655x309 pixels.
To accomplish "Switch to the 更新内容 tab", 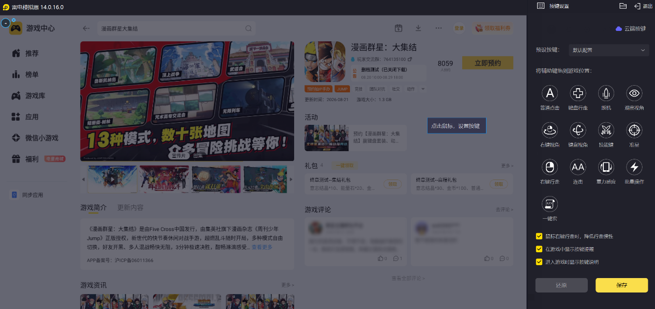I will 130,207.
